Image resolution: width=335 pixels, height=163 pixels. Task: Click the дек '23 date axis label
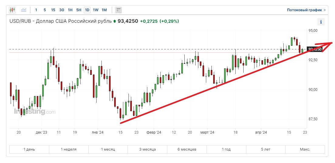(41, 132)
